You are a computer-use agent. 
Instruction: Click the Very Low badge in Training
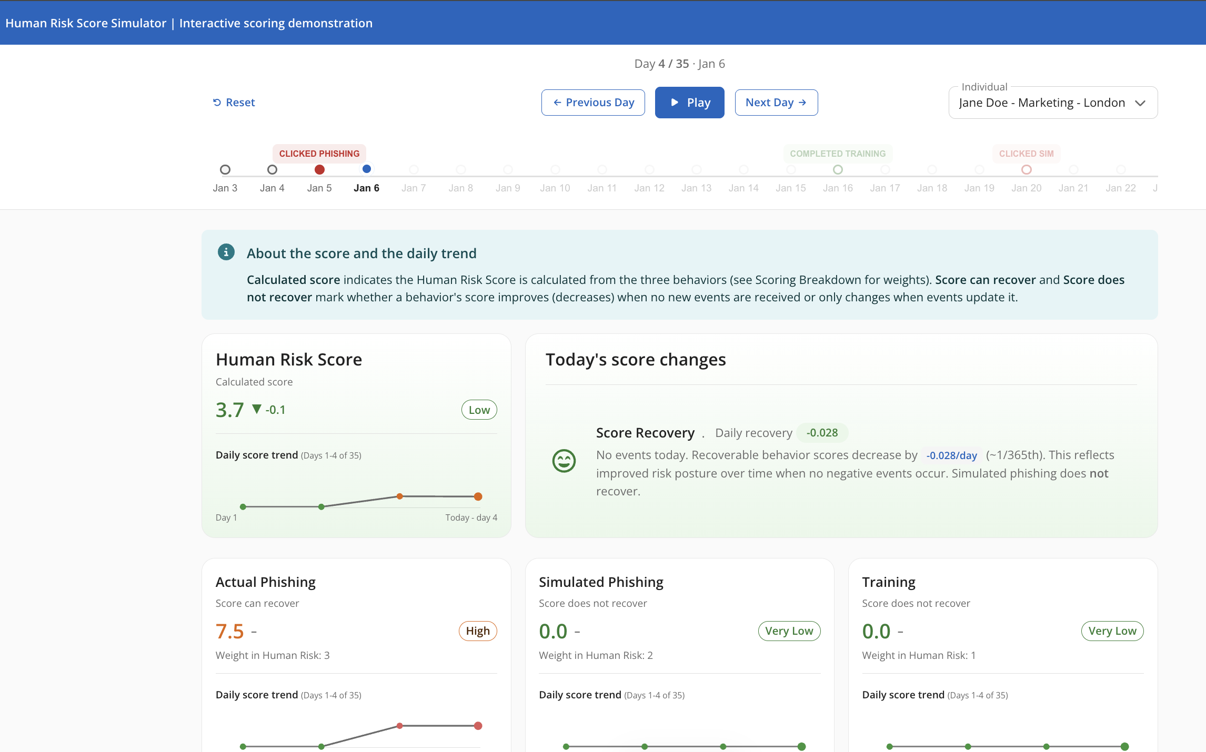[1112, 631]
